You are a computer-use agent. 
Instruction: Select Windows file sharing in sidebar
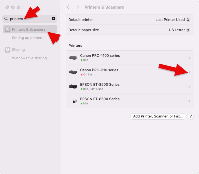coord(29,58)
